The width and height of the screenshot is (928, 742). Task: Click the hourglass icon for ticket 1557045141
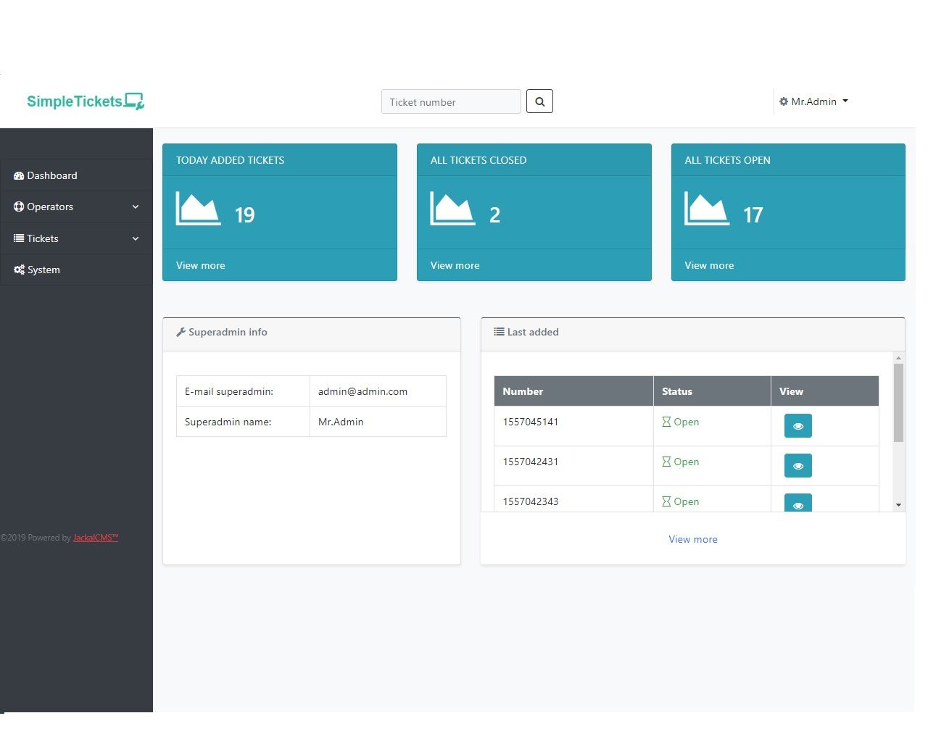pyautogui.click(x=666, y=422)
